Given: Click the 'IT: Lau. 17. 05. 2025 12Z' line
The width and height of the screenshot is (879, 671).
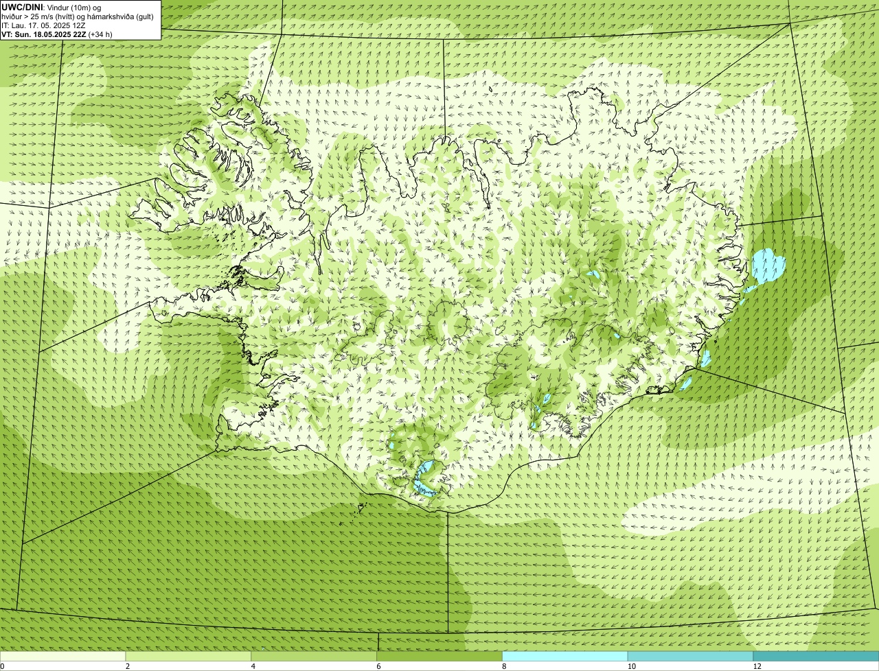Looking at the screenshot, I should [x=43, y=25].
